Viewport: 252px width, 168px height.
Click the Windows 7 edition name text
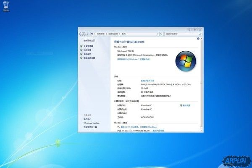[126, 51]
